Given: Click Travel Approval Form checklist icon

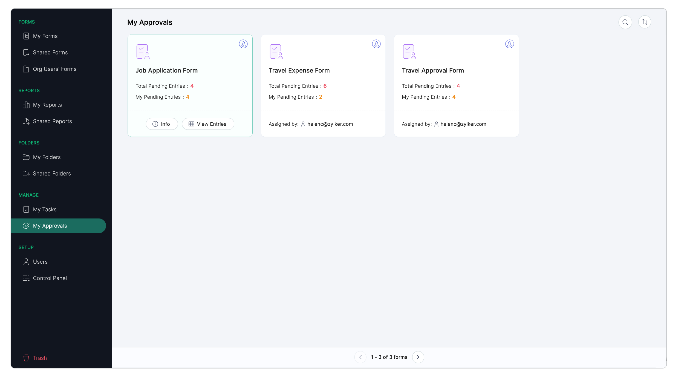Looking at the screenshot, I should 409,51.
